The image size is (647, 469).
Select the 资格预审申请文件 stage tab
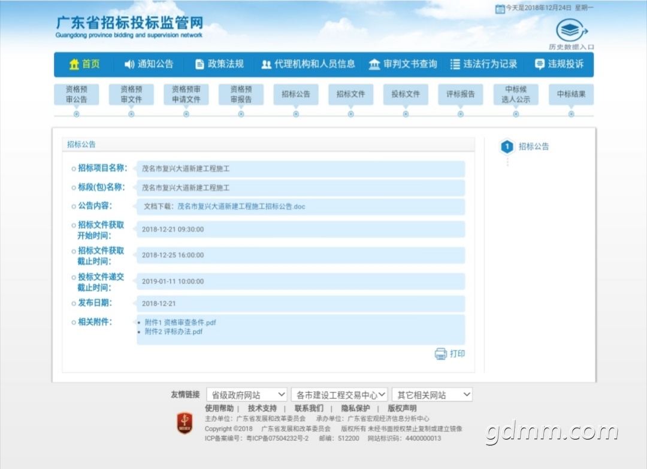click(x=186, y=95)
